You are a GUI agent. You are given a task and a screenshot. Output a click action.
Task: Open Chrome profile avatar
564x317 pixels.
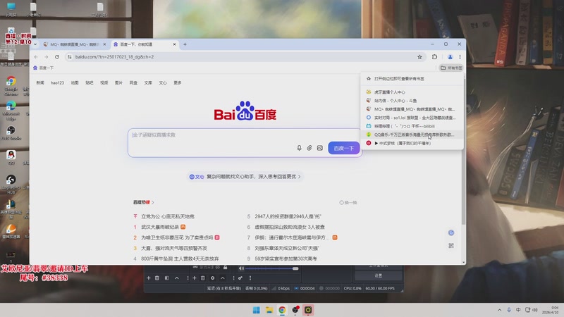pyautogui.click(x=450, y=57)
